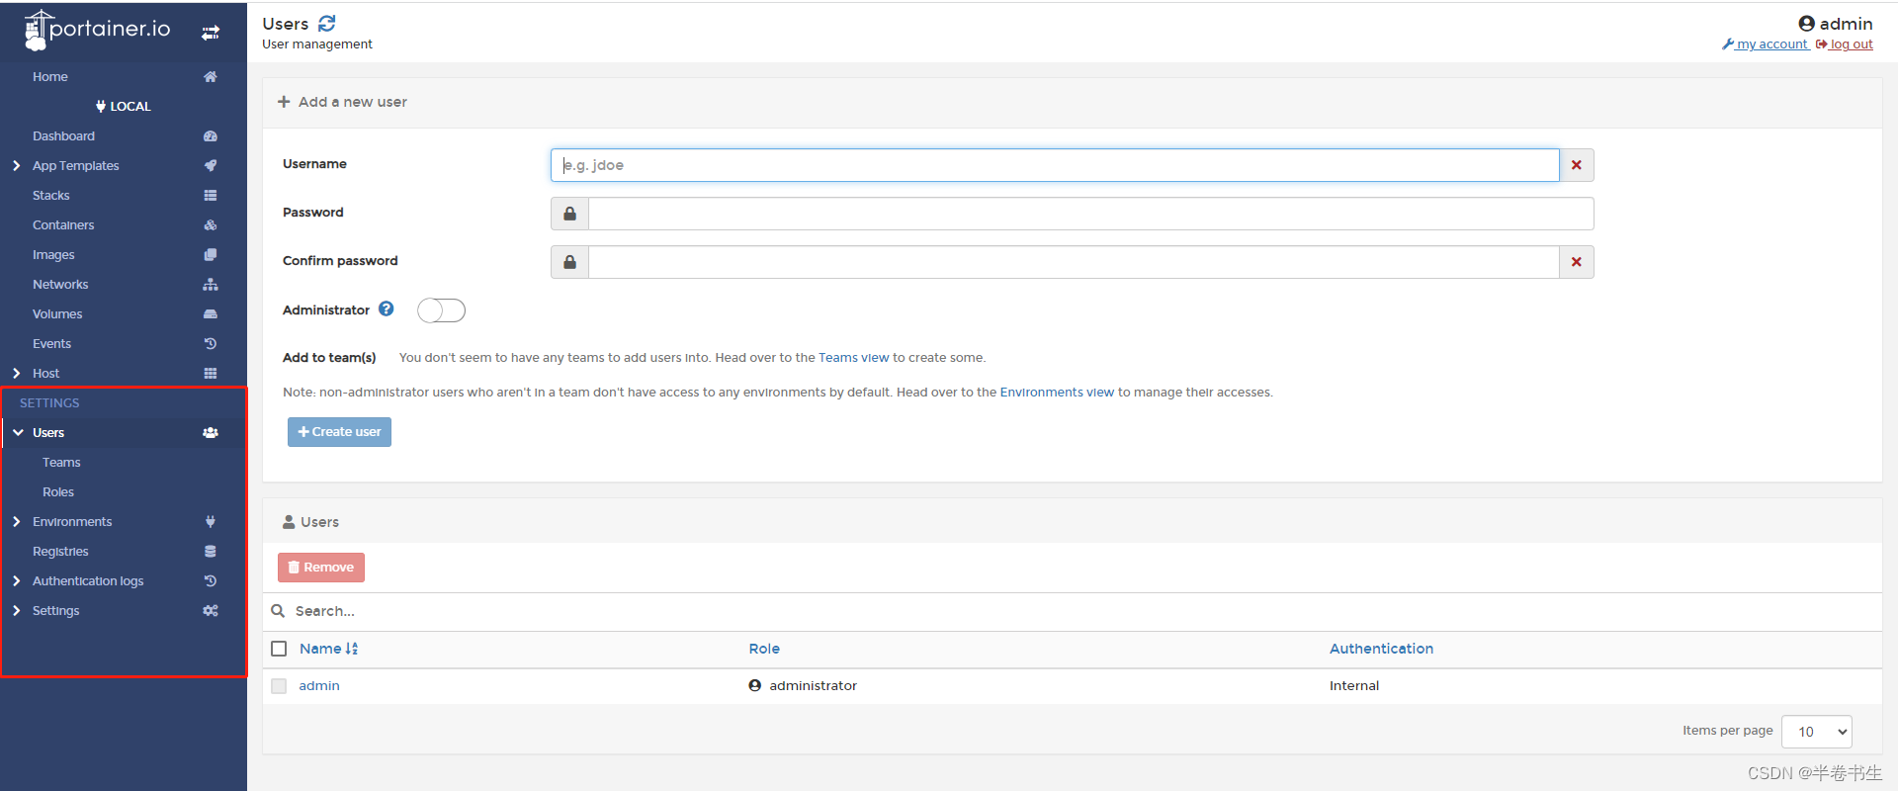Click the Portainer.io logo
1898x791 pixels.
tap(97, 30)
